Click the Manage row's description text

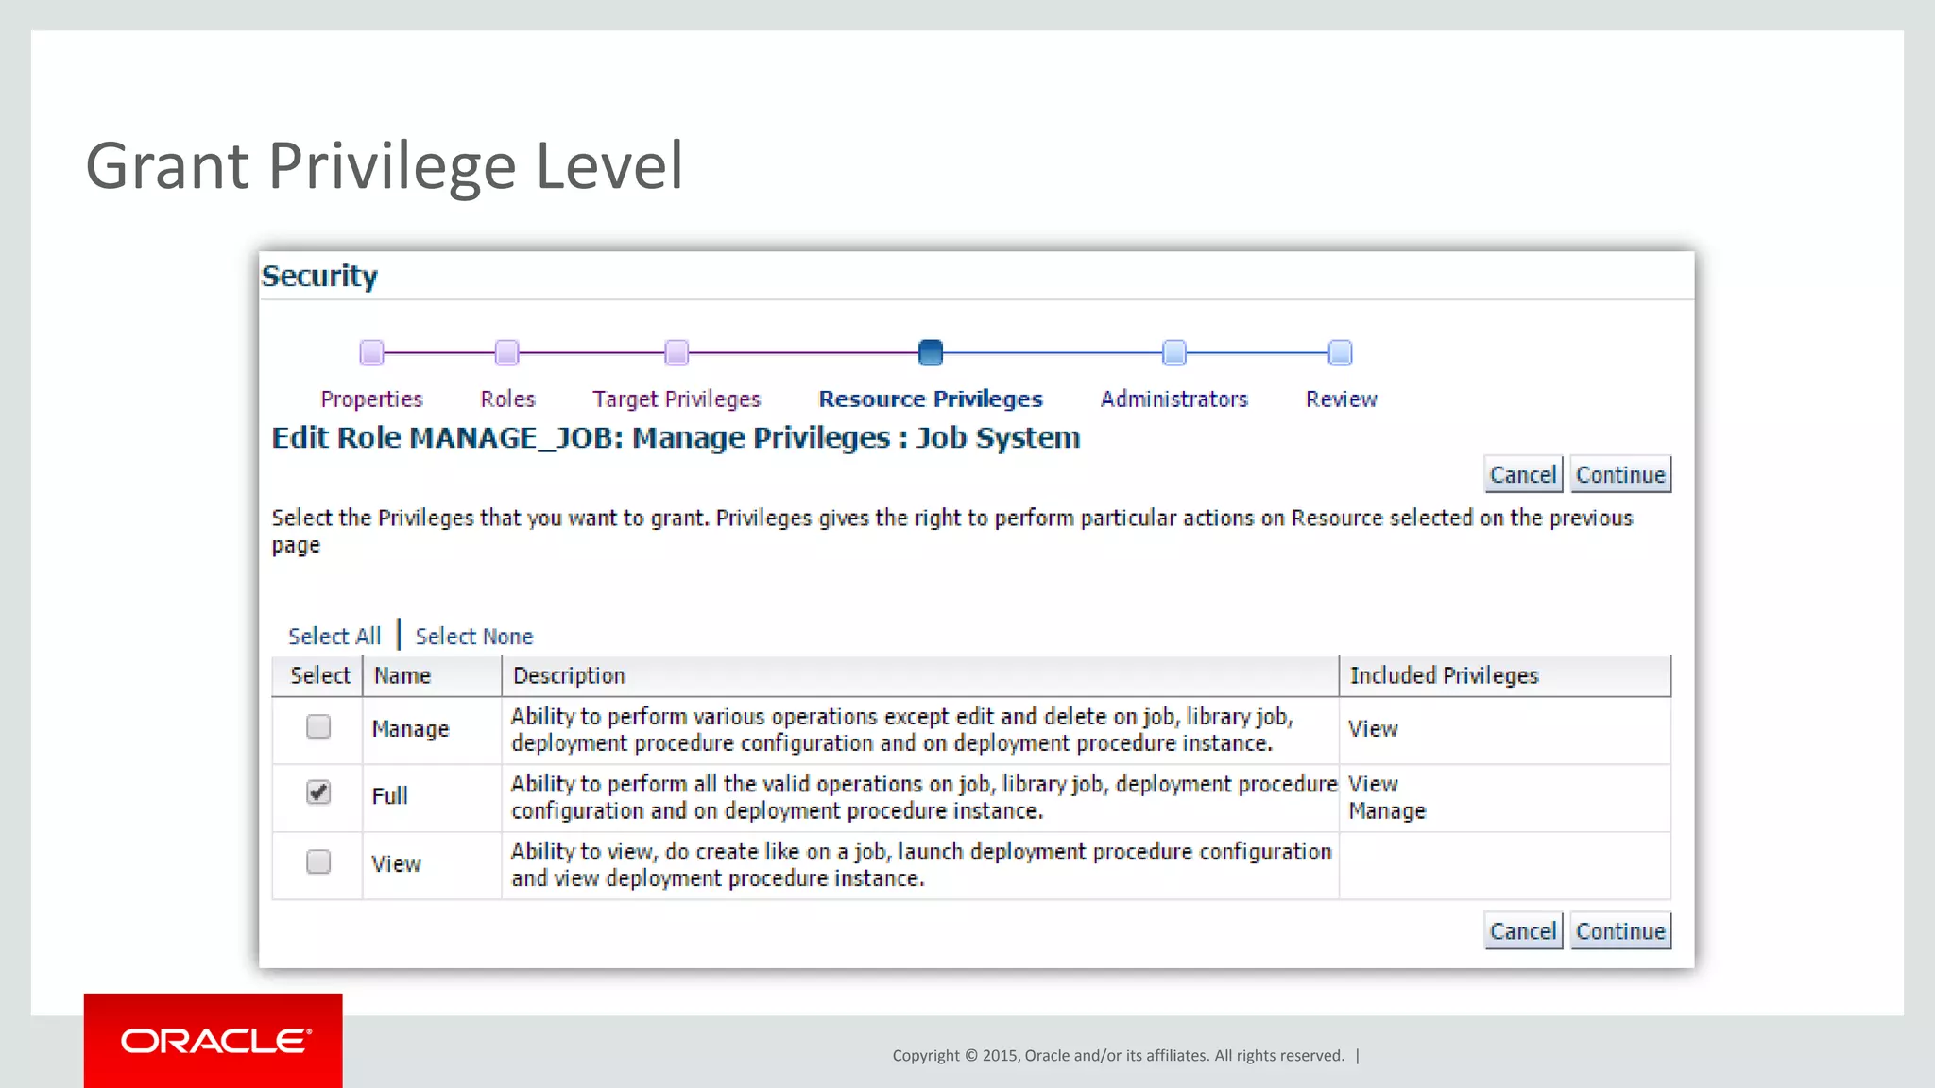[x=902, y=730]
